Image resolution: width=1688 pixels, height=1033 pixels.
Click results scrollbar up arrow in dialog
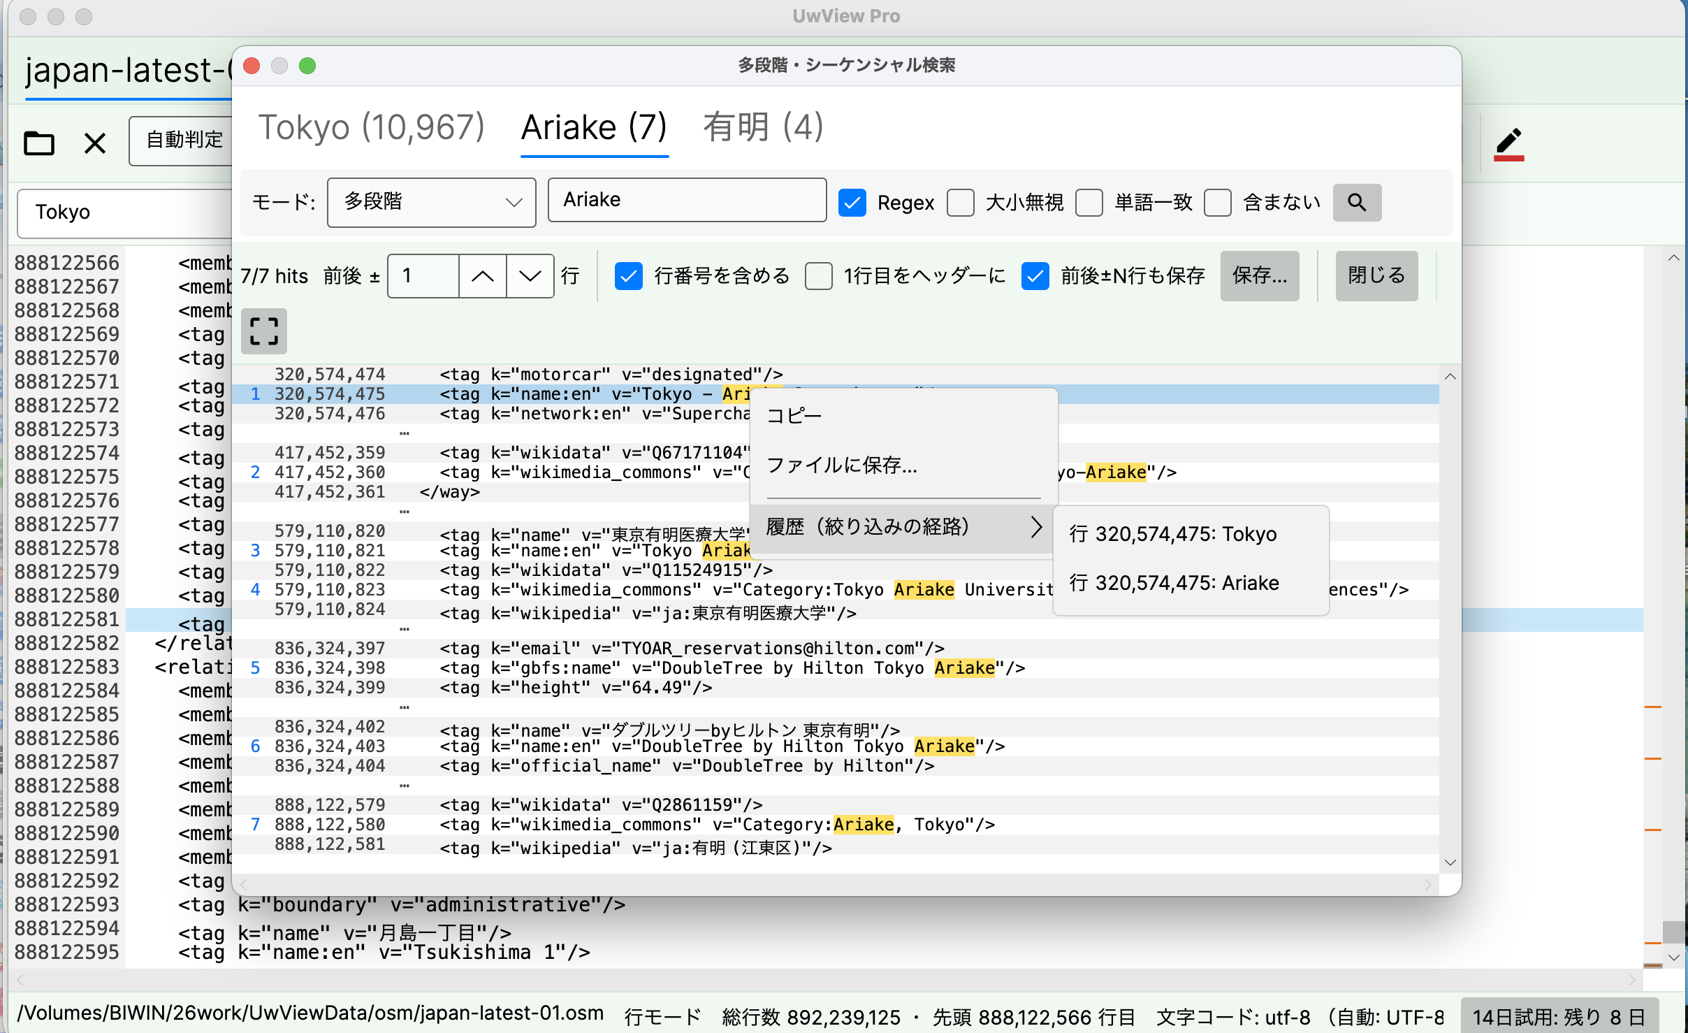(x=1450, y=377)
